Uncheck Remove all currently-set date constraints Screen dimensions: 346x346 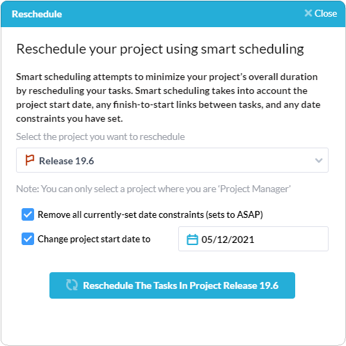(x=28, y=214)
